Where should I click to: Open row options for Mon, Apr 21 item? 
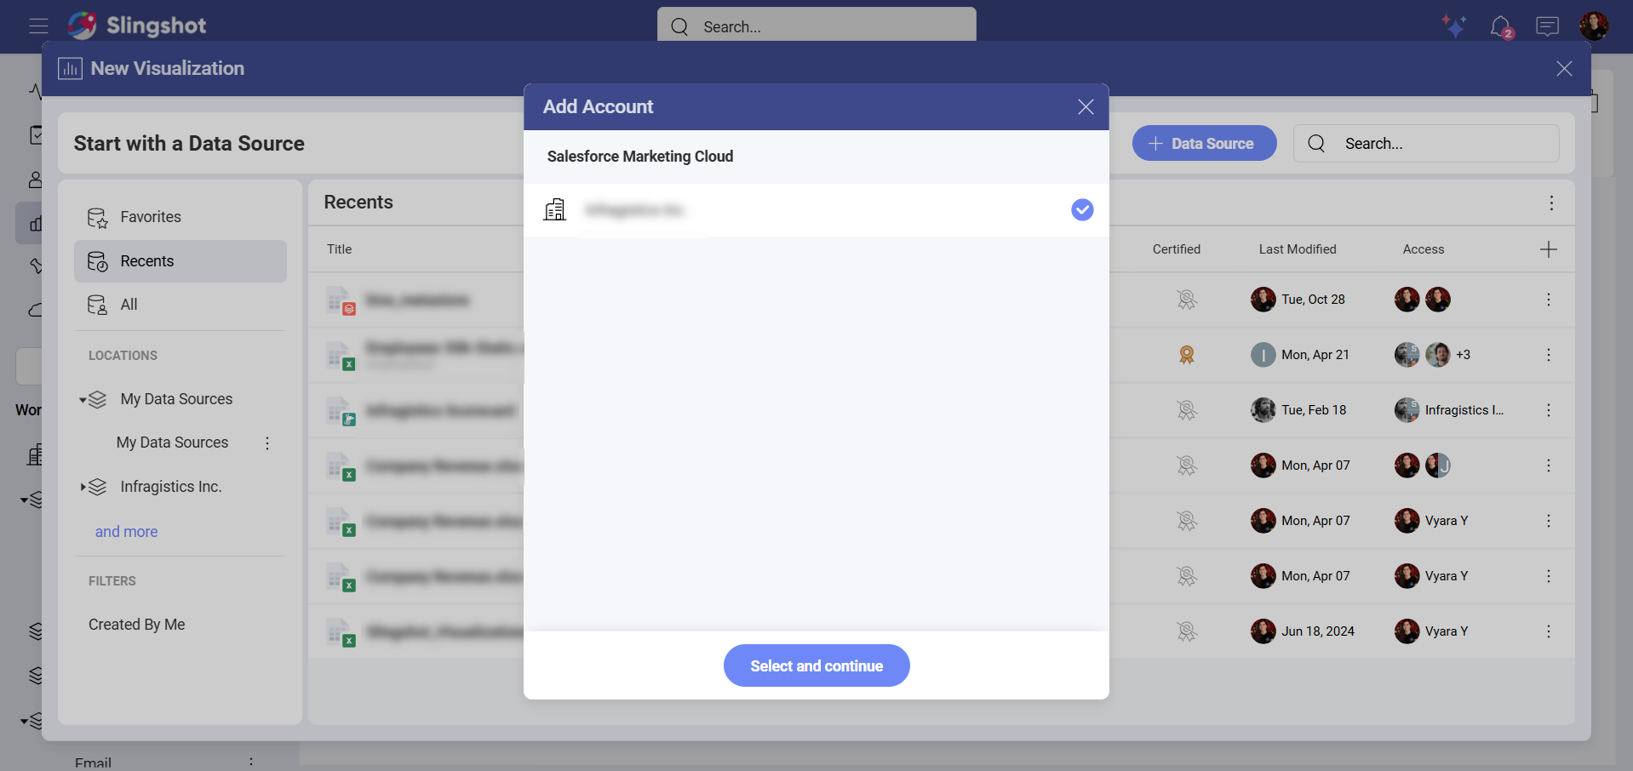click(x=1549, y=355)
